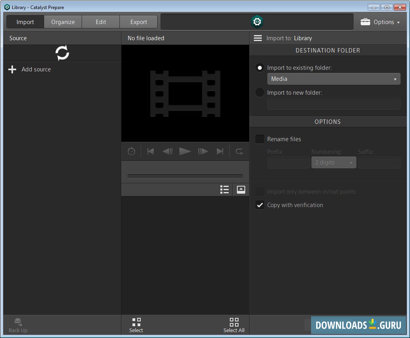
Task: Click the Play button in the preview
Action: pyautogui.click(x=185, y=151)
